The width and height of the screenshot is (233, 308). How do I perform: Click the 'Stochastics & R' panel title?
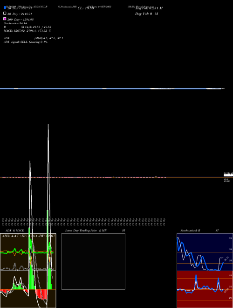coord(191,231)
